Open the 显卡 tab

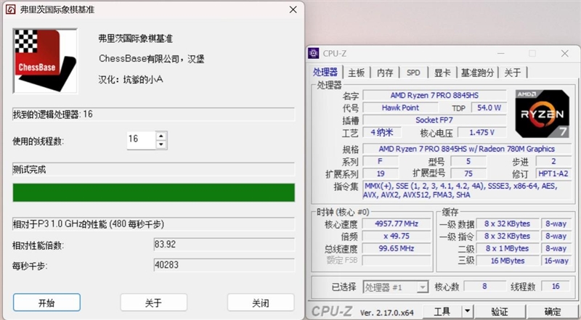coord(442,73)
